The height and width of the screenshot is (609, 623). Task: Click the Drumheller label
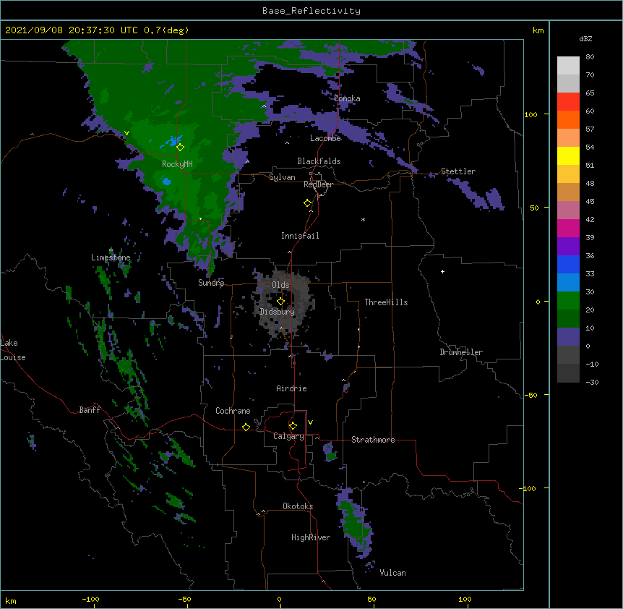click(461, 352)
